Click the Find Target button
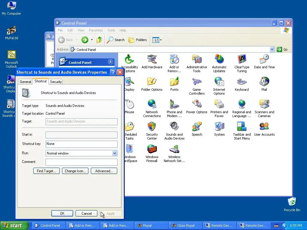This screenshot has width=307, height=230. tap(46, 171)
